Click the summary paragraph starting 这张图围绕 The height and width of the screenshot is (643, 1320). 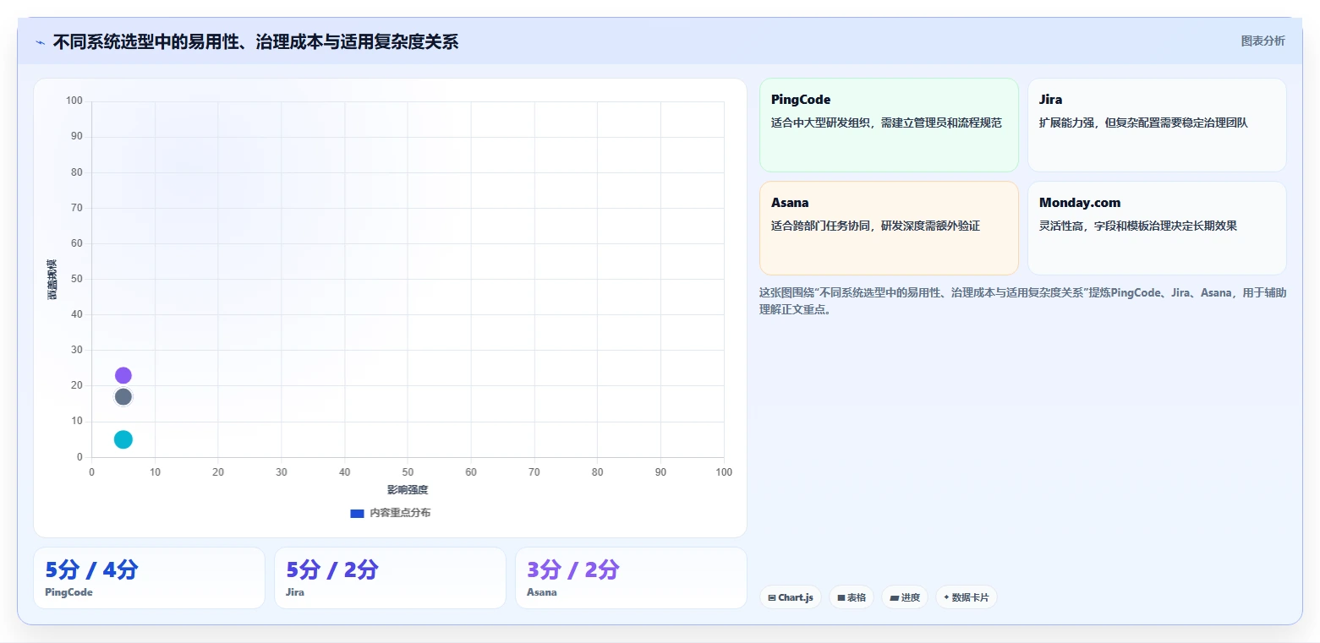coord(1023,301)
